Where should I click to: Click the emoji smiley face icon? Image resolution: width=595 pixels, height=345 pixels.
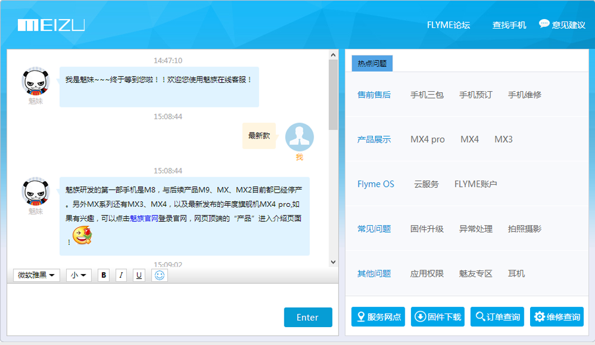tap(160, 275)
